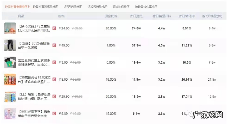235x124 pixels.
Task: Click the 昨日销量(件) column header
Action: click(x=162, y=16)
